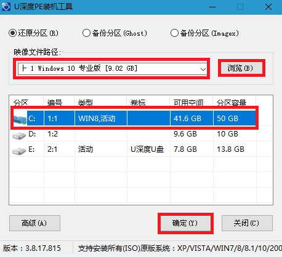
Task: Click the 7.8 GB free space cell
Action: point(185,149)
